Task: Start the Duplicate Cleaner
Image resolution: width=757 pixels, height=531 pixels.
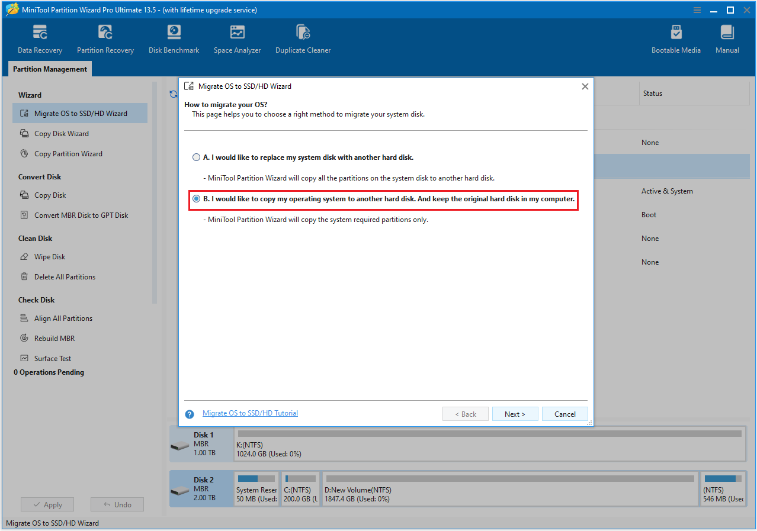Action: click(303, 38)
